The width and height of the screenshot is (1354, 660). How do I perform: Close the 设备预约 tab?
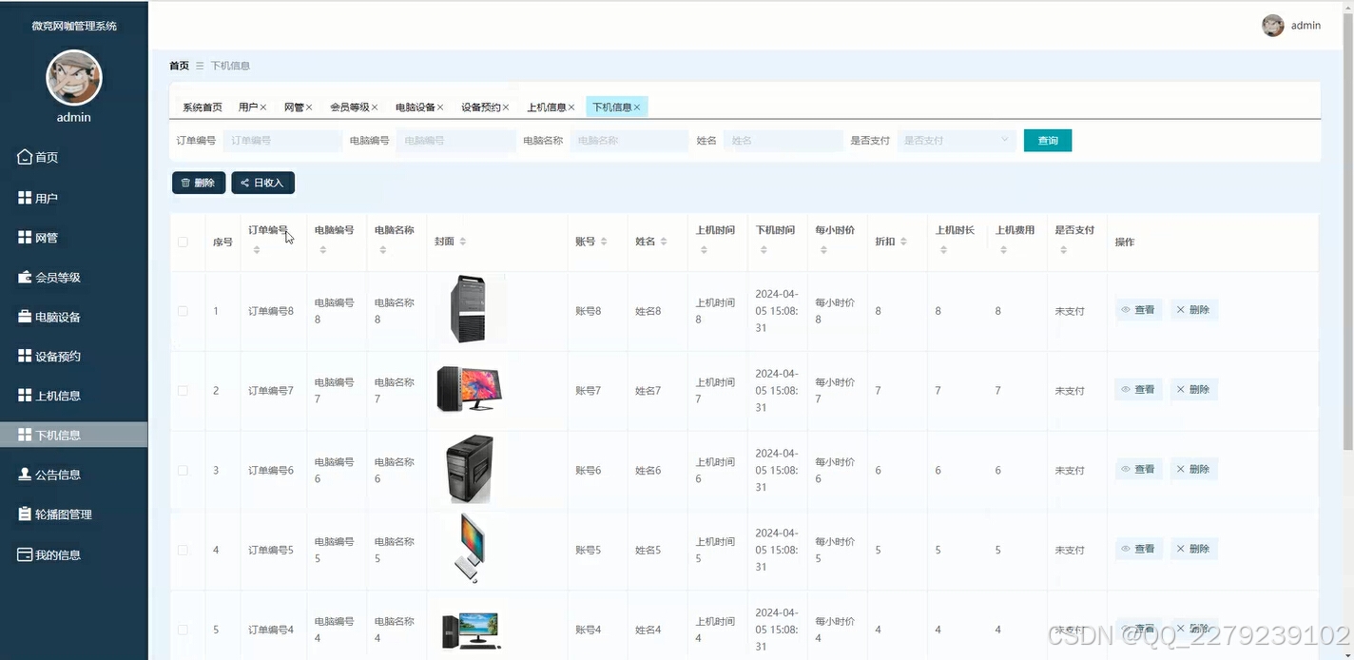(508, 107)
